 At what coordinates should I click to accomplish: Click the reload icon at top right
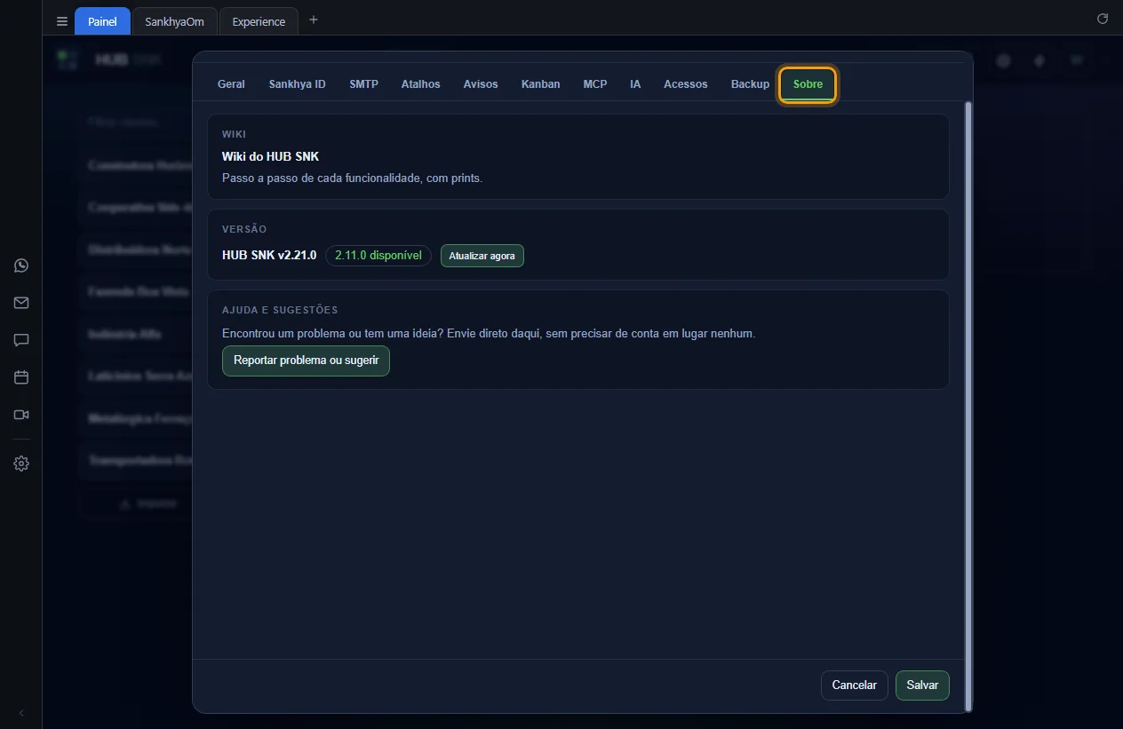click(1103, 19)
